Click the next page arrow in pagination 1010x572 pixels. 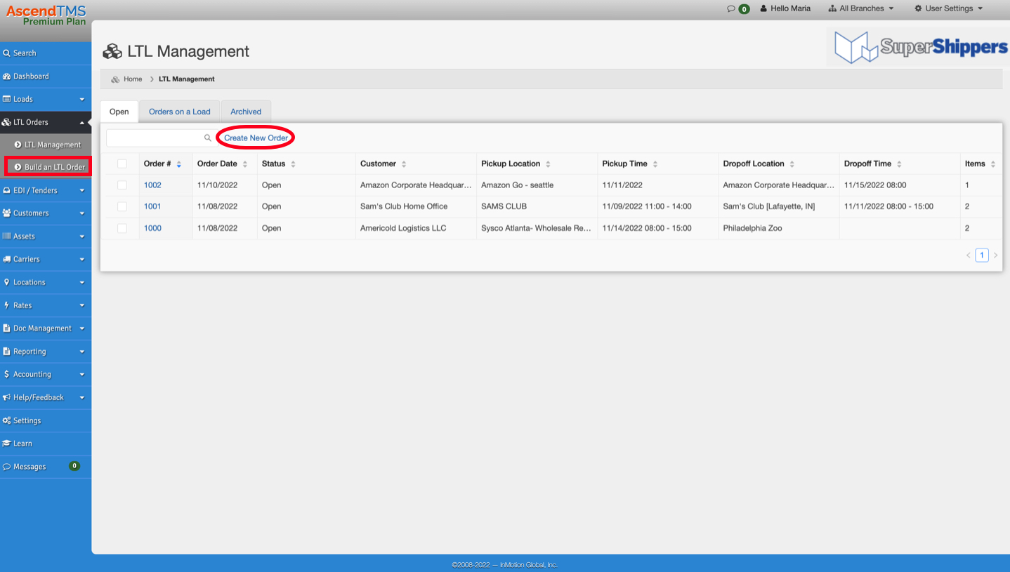click(x=995, y=255)
